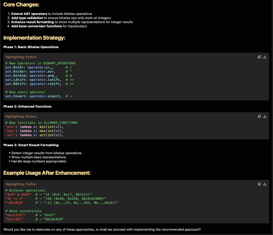Click the closing 'Would you like me to elaborate' text
Viewport: 273px width, 235px height.
(x=102, y=229)
